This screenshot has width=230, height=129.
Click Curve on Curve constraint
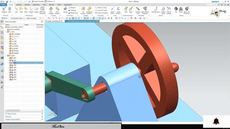(101, 10)
